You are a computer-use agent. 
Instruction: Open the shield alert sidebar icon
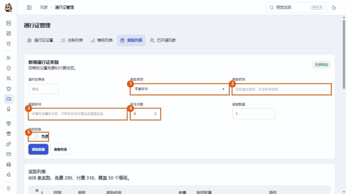pos(9,68)
